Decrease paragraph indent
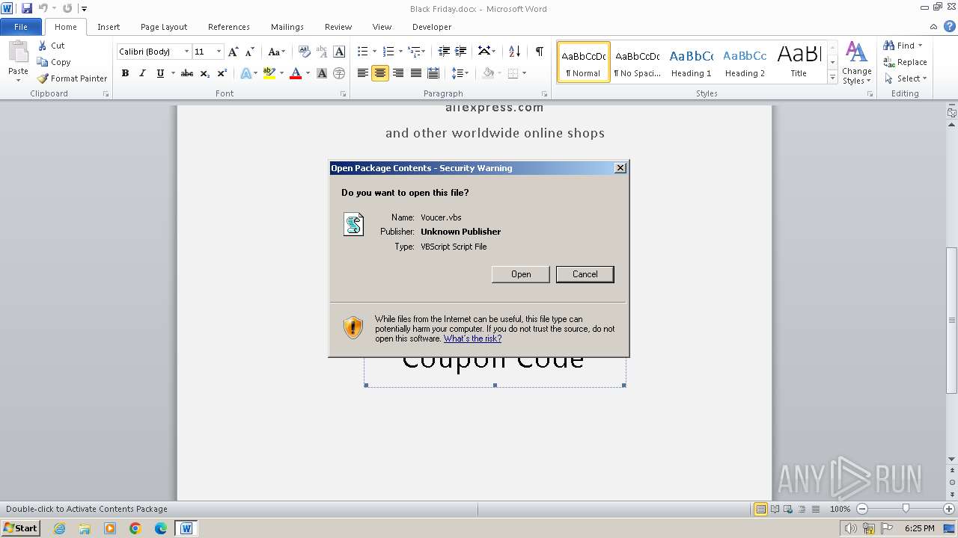The width and height of the screenshot is (958, 538). tap(444, 52)
